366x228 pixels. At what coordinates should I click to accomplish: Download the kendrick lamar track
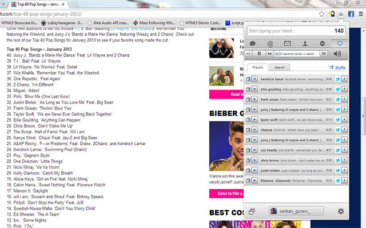(344, 79)
